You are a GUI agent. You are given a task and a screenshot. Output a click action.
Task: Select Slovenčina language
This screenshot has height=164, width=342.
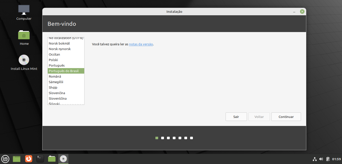pyautogui.click(x=66, y=93)
